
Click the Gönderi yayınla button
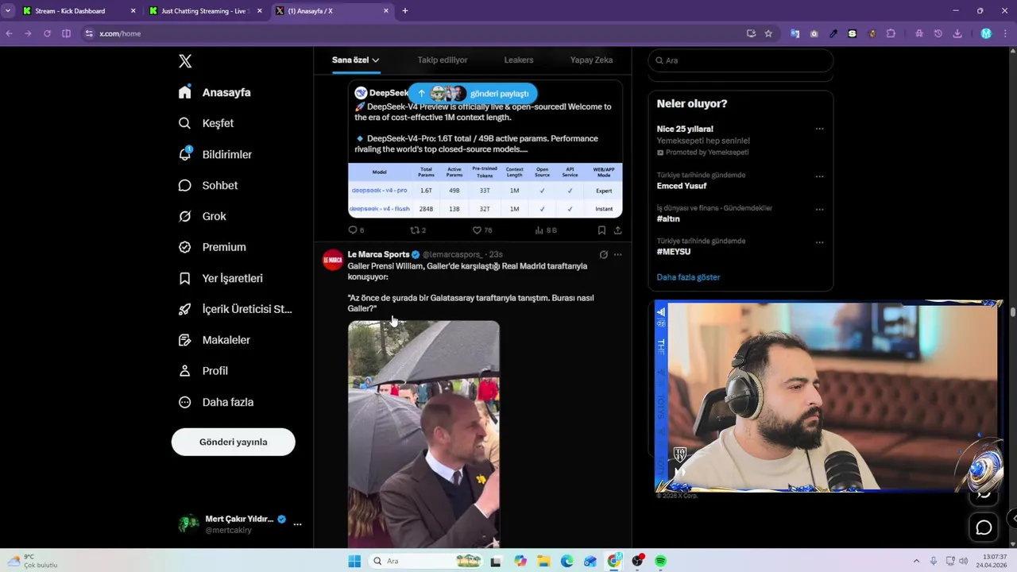(x=233, y=442)
